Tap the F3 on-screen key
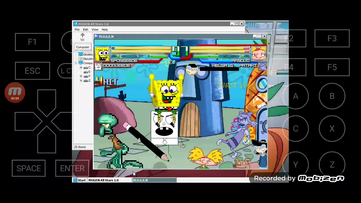The image size is (361, 203). pyautogui.click(x=332, y=38)
